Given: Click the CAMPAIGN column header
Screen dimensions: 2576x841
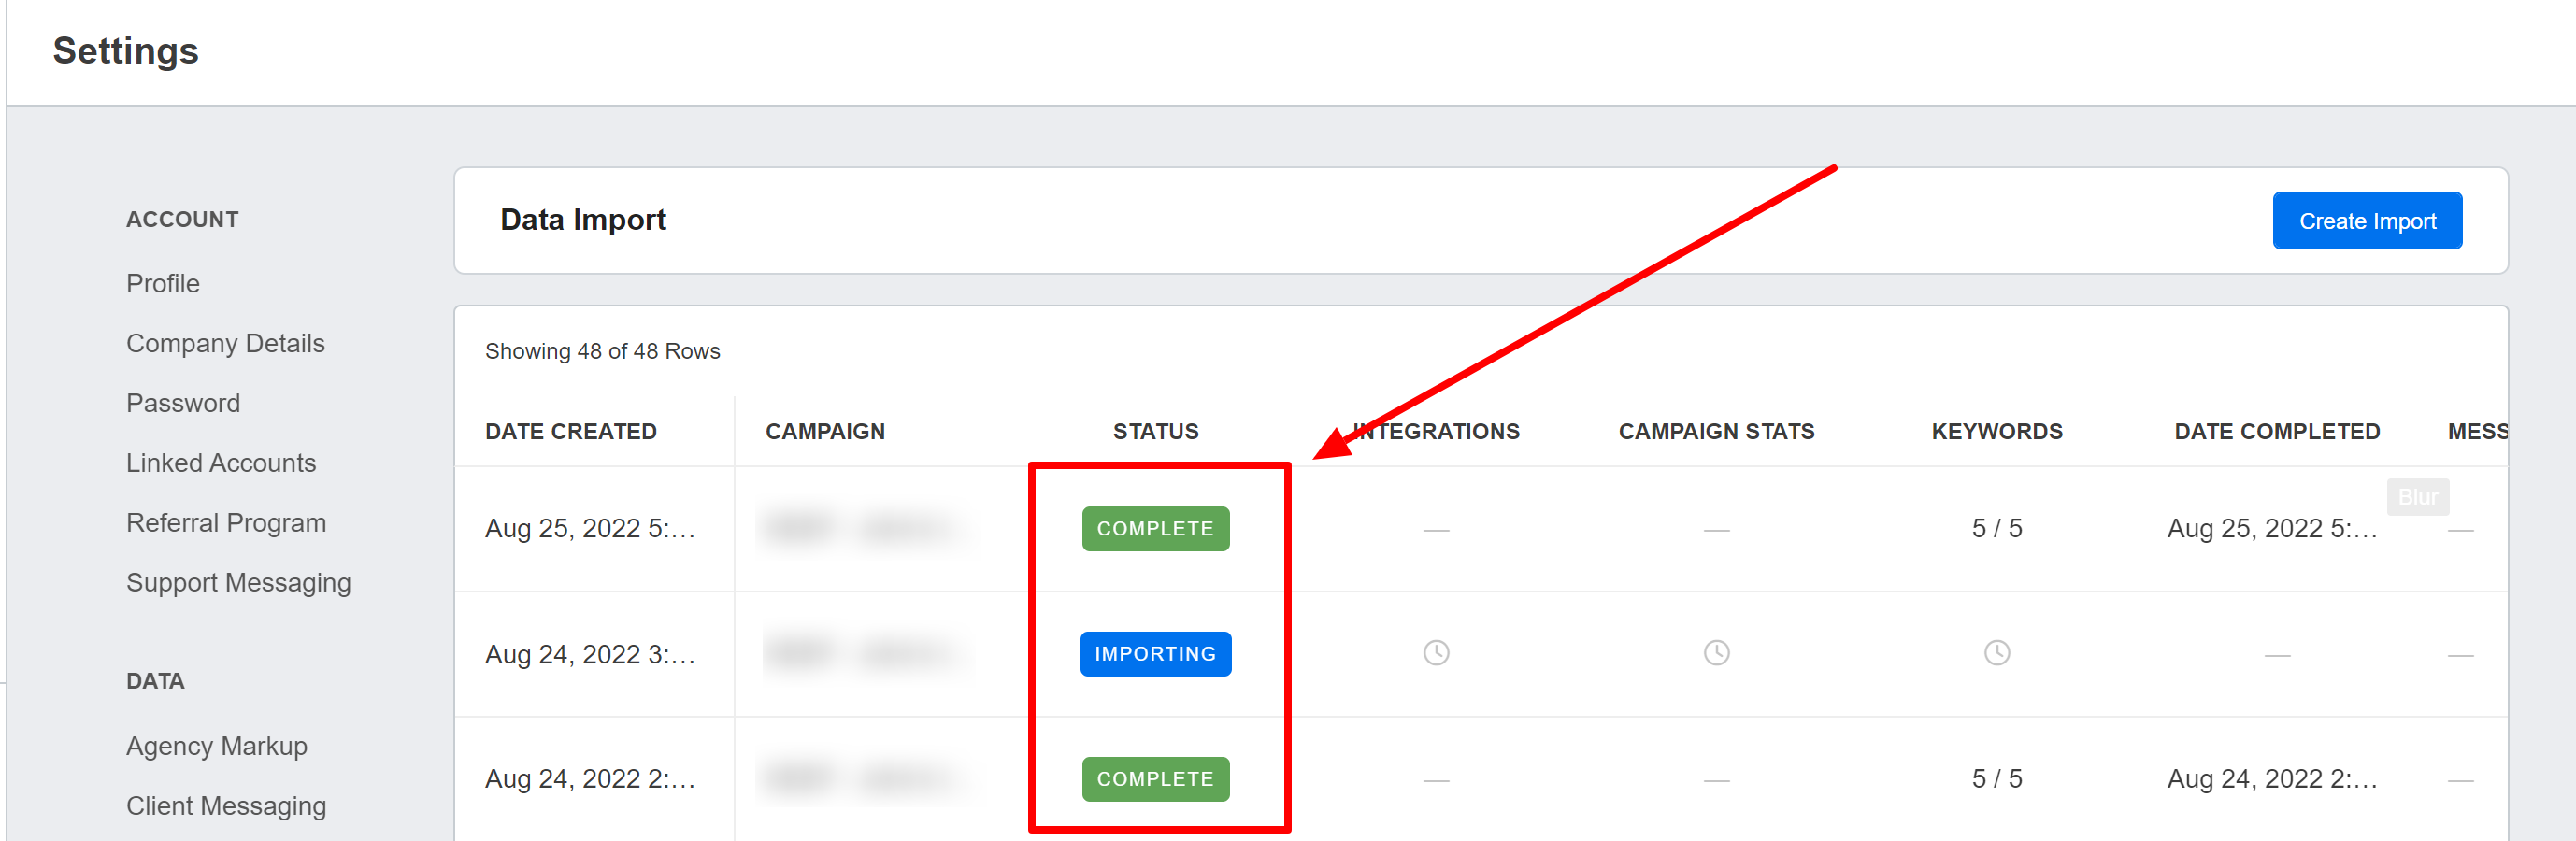Looking at the screenshot, I should pos(824,431).
